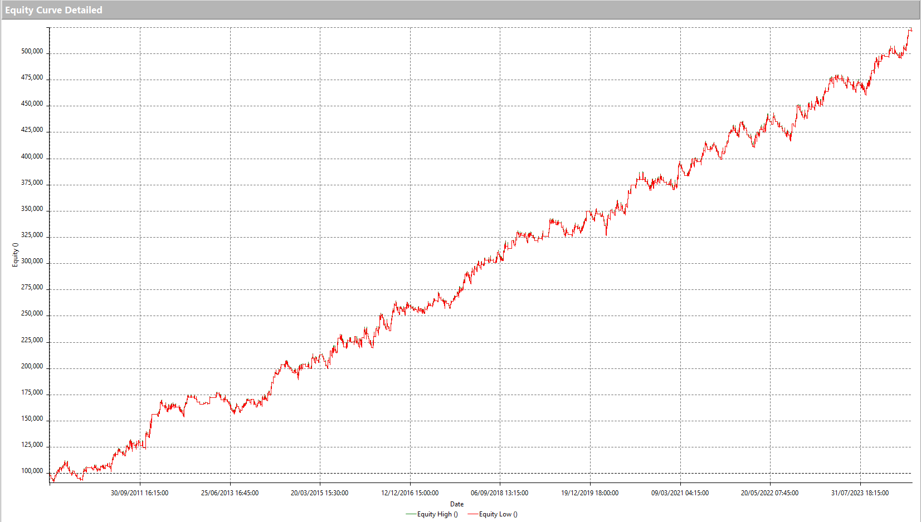This screenshot has height=522, width=921.
Task: Choose the 06/09/2018 13:15:00 date label
Action: (499, 493)
